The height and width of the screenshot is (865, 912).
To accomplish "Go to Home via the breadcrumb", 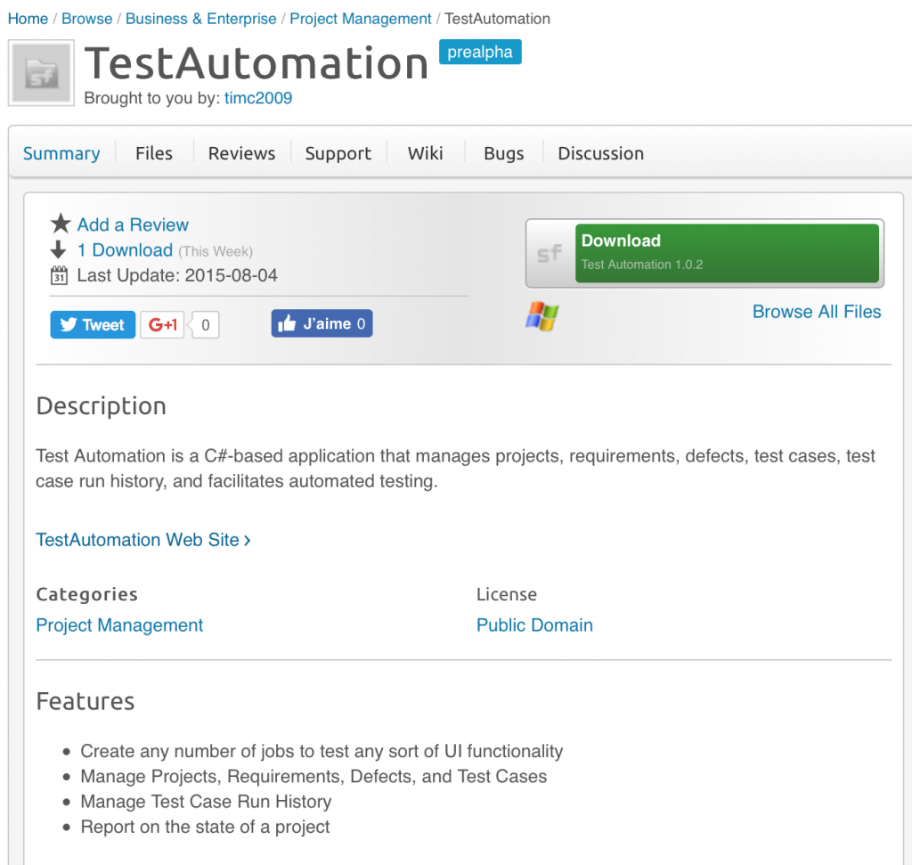I will pyautogui.click(x=28, y=18).
